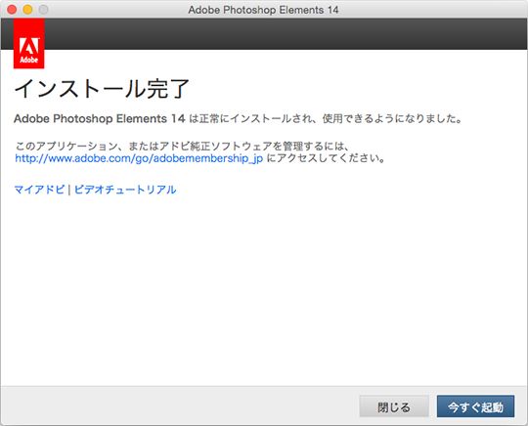This screenshot has width=528, height=426.
Task: Click the separator bar between マイアドビ and ビデオチュートリアル
Action: [69, 190]
